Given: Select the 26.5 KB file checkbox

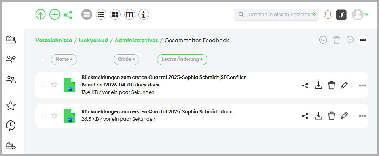Looking at the screenshot, I should (44, 115).
